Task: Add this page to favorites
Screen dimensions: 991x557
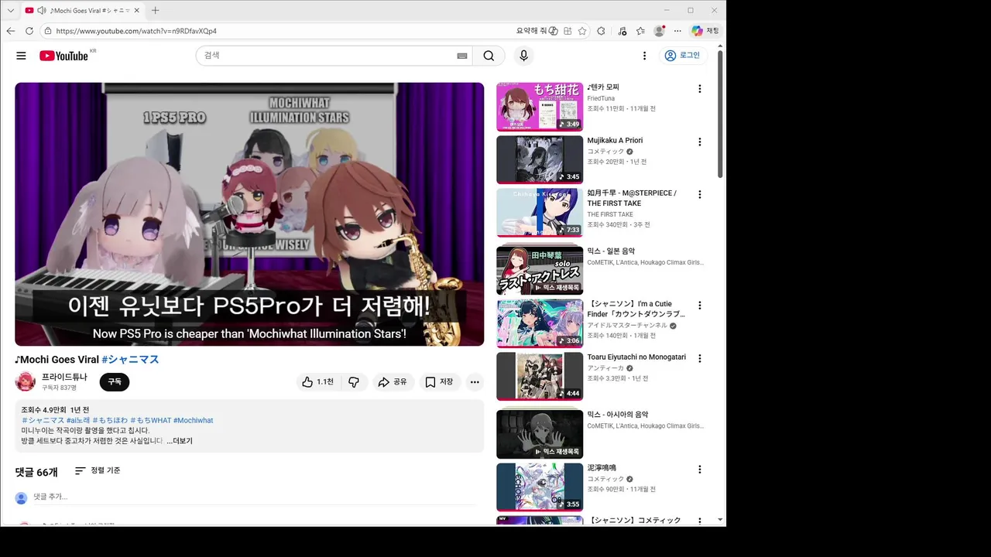Action: [582, 31]
